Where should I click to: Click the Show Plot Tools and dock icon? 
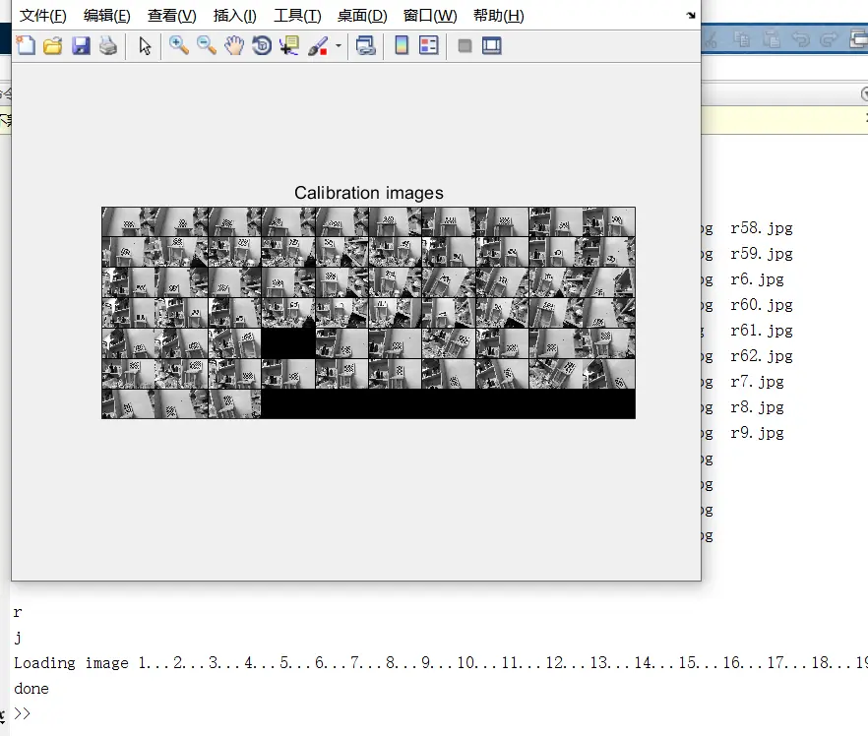click(x=492, y=45)
